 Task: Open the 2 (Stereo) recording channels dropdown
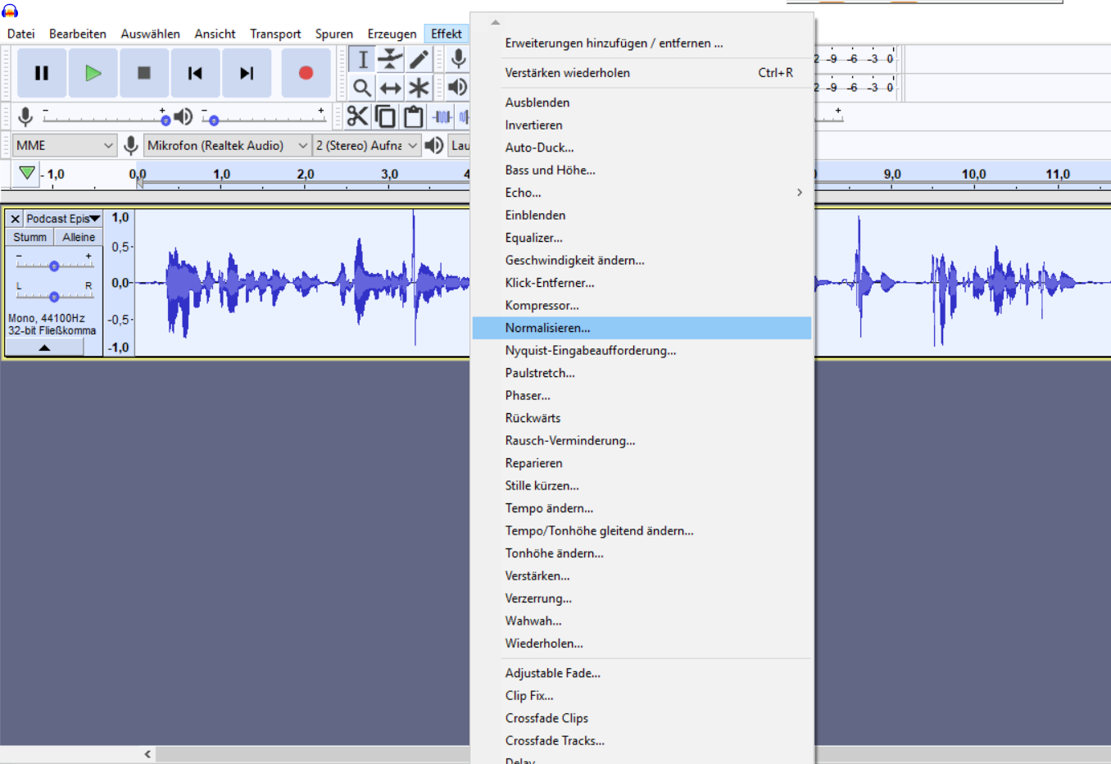pyautogui.click(x=367, y=146)
